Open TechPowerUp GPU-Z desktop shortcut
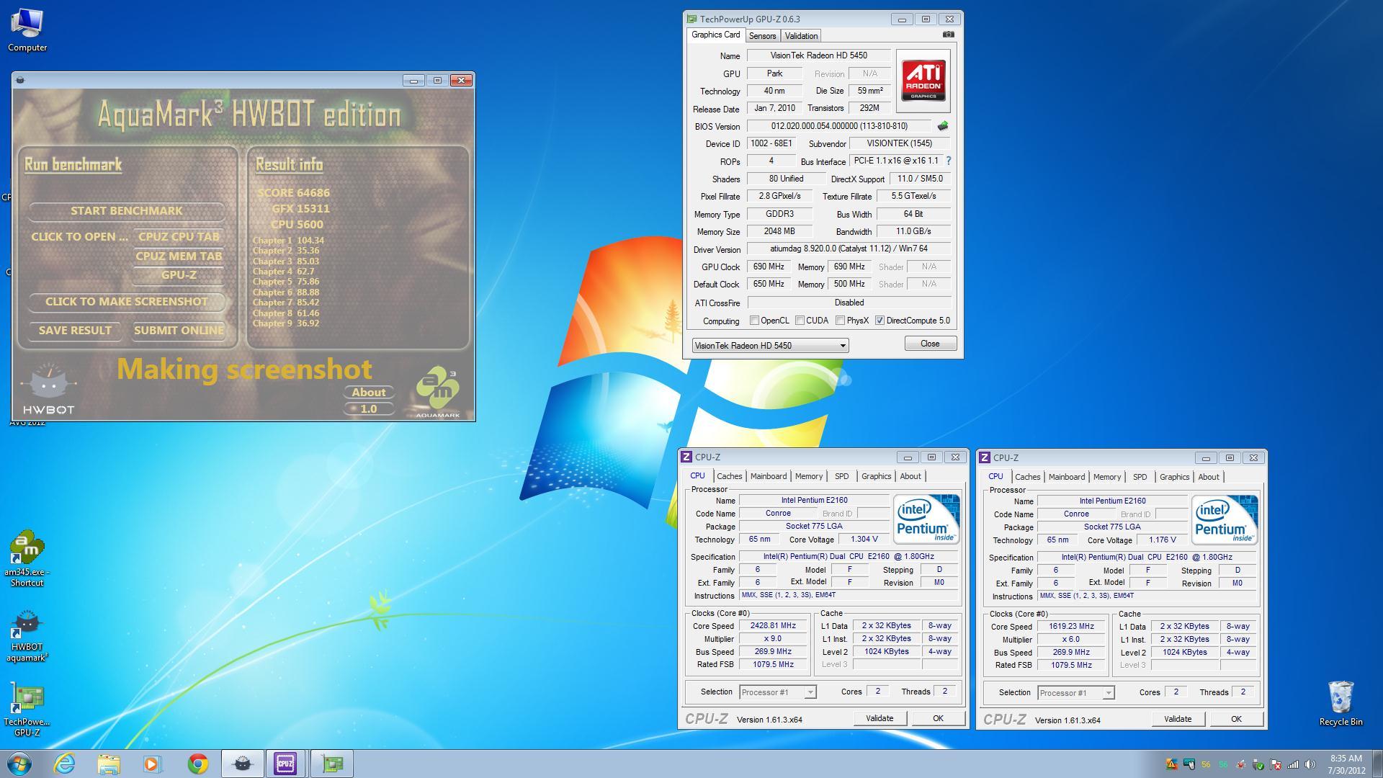The image size is (1383, 778). (x=27, y=710)
